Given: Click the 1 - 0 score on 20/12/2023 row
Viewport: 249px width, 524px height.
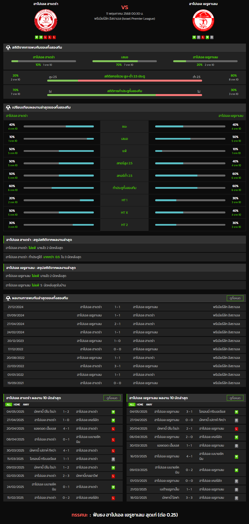Looking at the screenshot, I should click(x=117, y=341).
